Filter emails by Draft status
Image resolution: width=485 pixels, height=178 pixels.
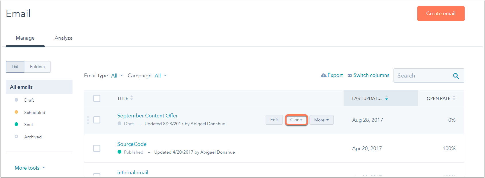tap(29, 100)
